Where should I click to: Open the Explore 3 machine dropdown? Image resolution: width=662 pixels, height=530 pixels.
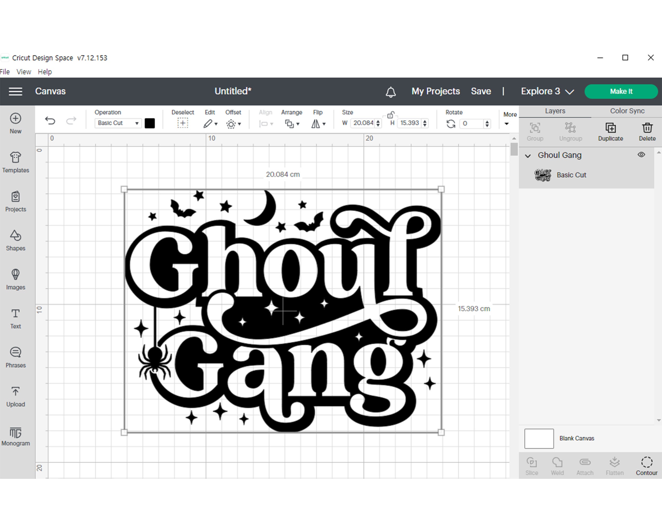pyautogui.click(x=547, y=91)
